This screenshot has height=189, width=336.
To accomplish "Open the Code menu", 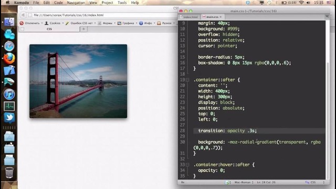I will click(x=58, y=3).
